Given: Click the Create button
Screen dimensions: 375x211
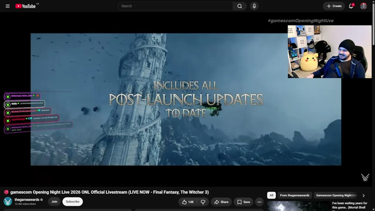Looking at the screenshot, I should coord(334,6).
